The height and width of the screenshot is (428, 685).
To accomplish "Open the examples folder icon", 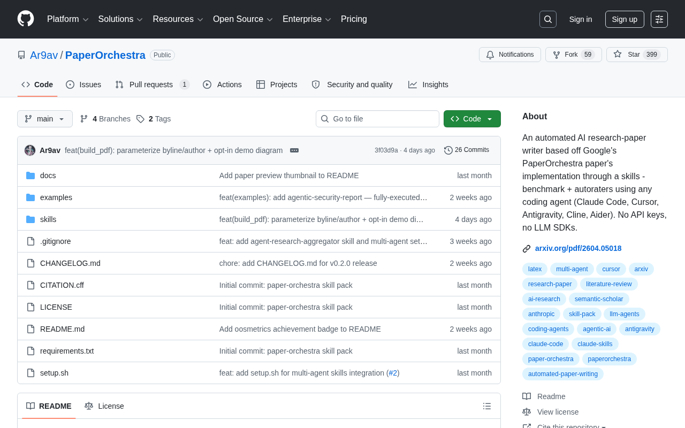I will 31,197.
